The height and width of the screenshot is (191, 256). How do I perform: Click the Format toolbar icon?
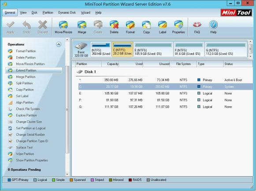point(130,27)
